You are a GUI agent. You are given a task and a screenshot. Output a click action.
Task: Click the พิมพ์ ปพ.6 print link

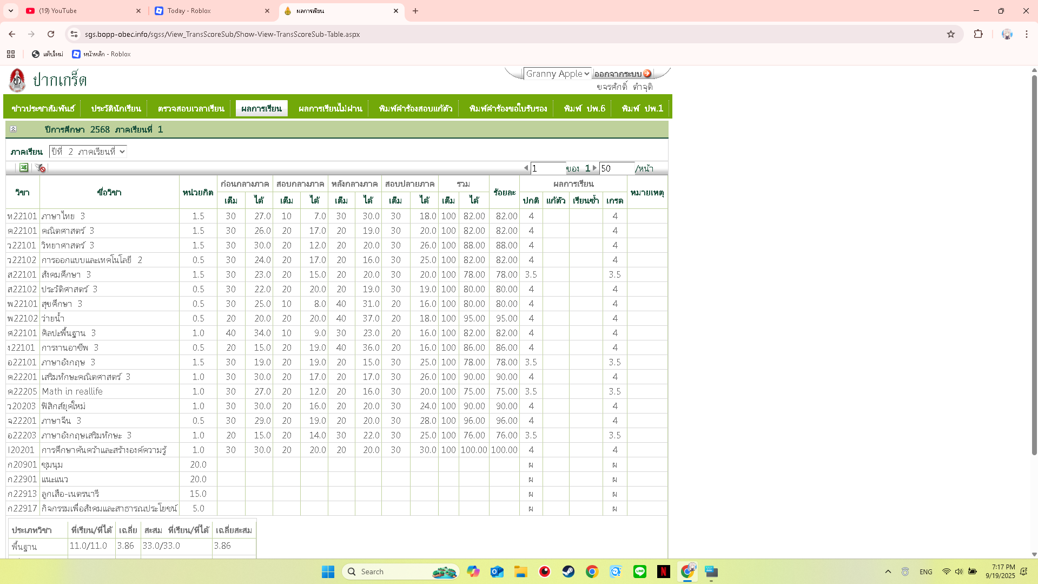tap(584, 109)
